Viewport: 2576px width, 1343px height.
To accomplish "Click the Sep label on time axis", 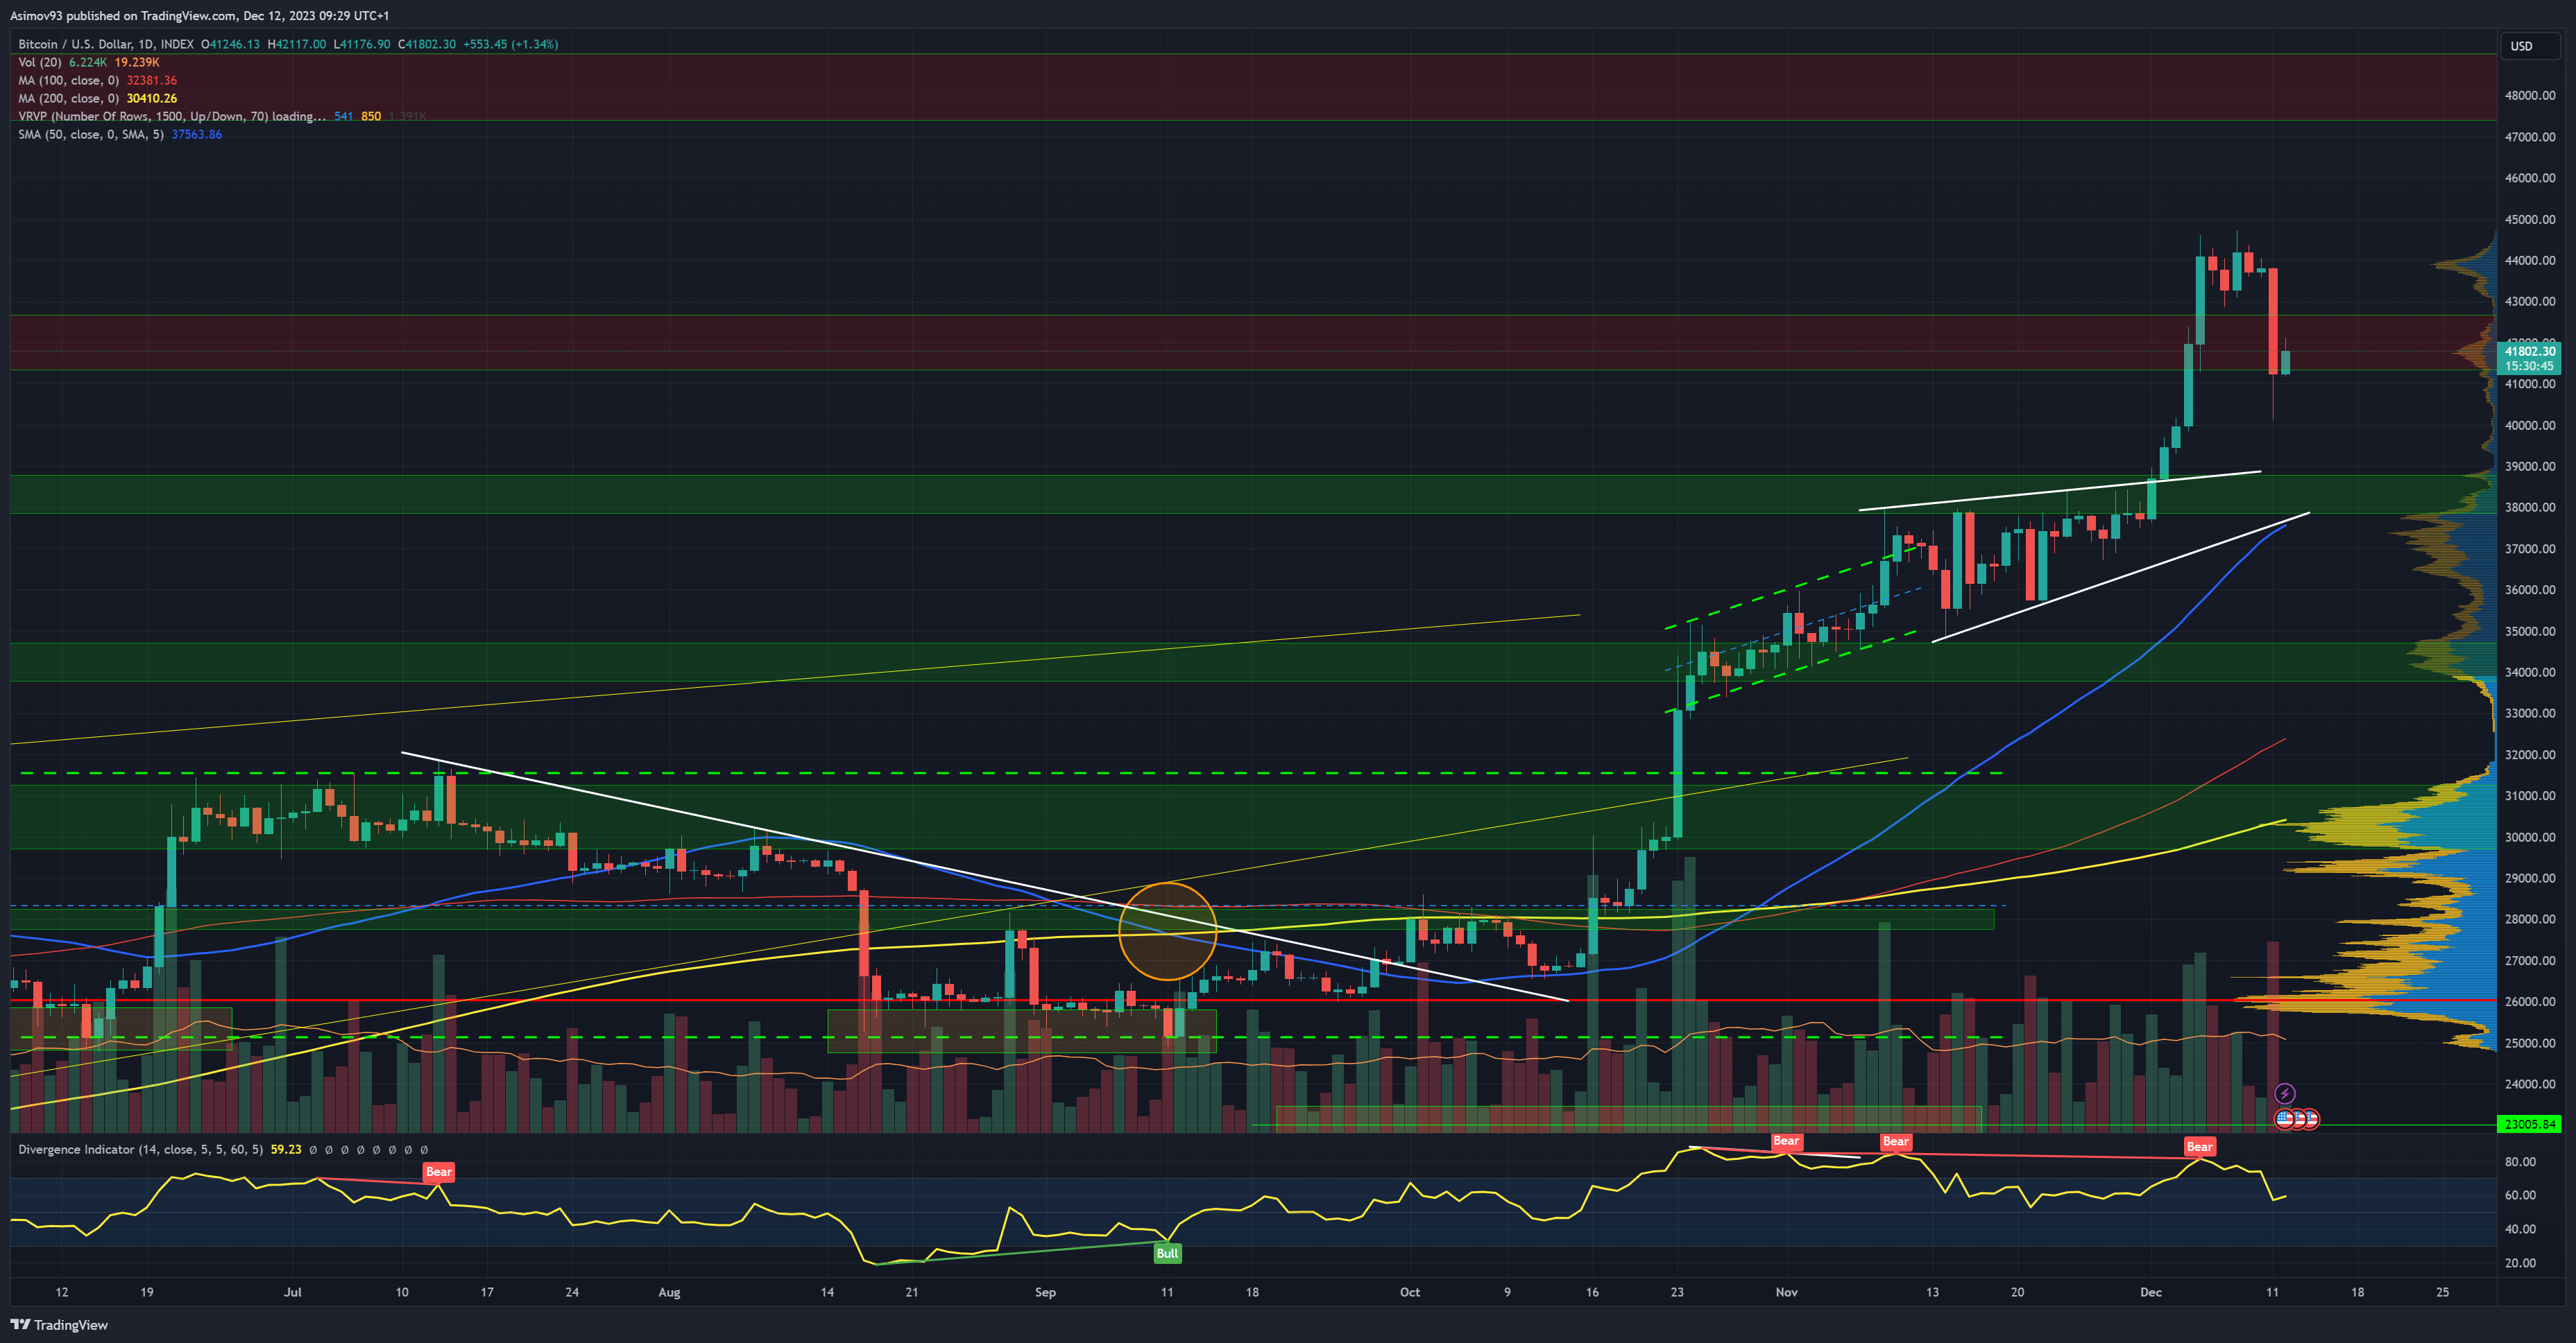I will coord(1045,1292).
